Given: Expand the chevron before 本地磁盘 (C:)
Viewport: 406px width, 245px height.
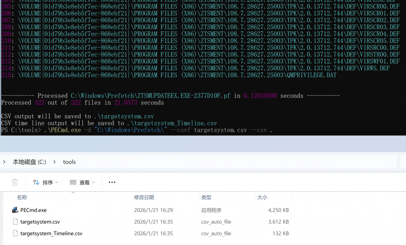Looking at the screenshot, I should coord(4,162).
